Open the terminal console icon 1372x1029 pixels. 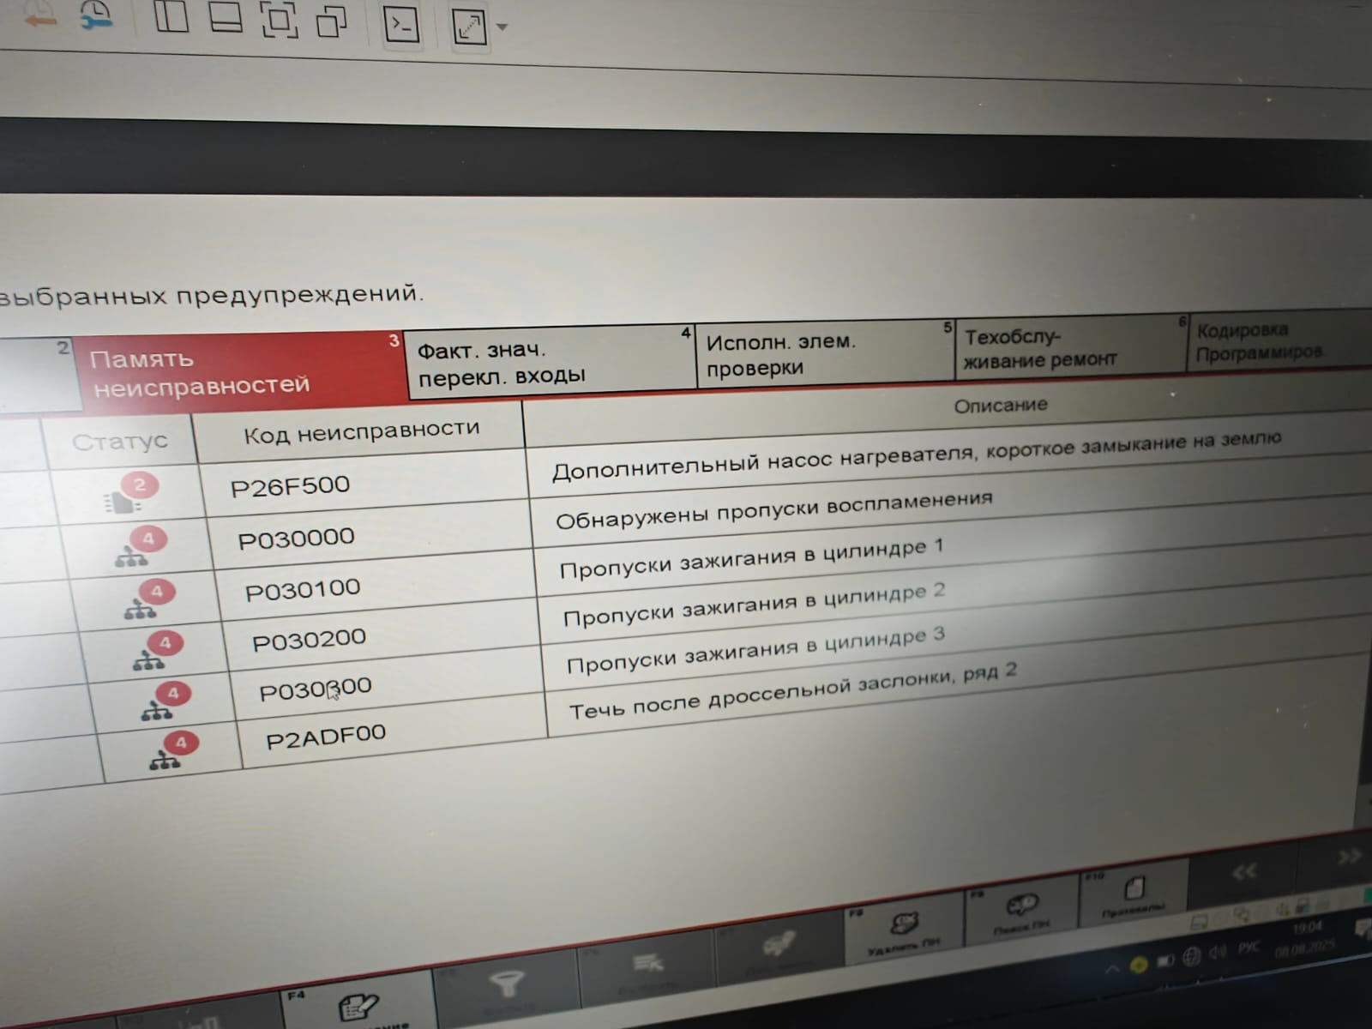tap(401, 26)
